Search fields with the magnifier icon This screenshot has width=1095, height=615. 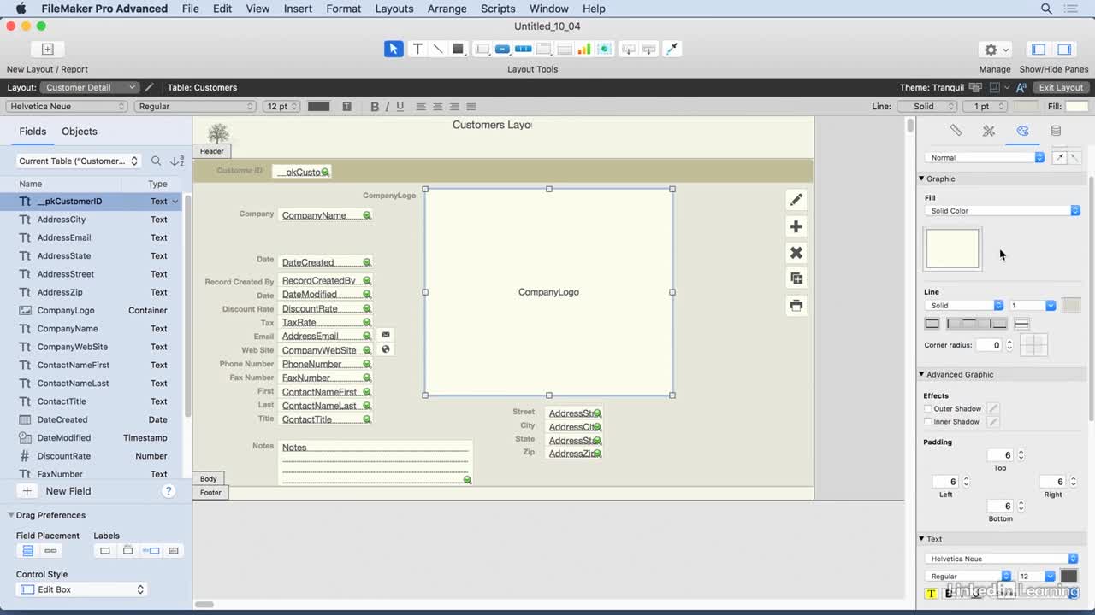point(156,161)
